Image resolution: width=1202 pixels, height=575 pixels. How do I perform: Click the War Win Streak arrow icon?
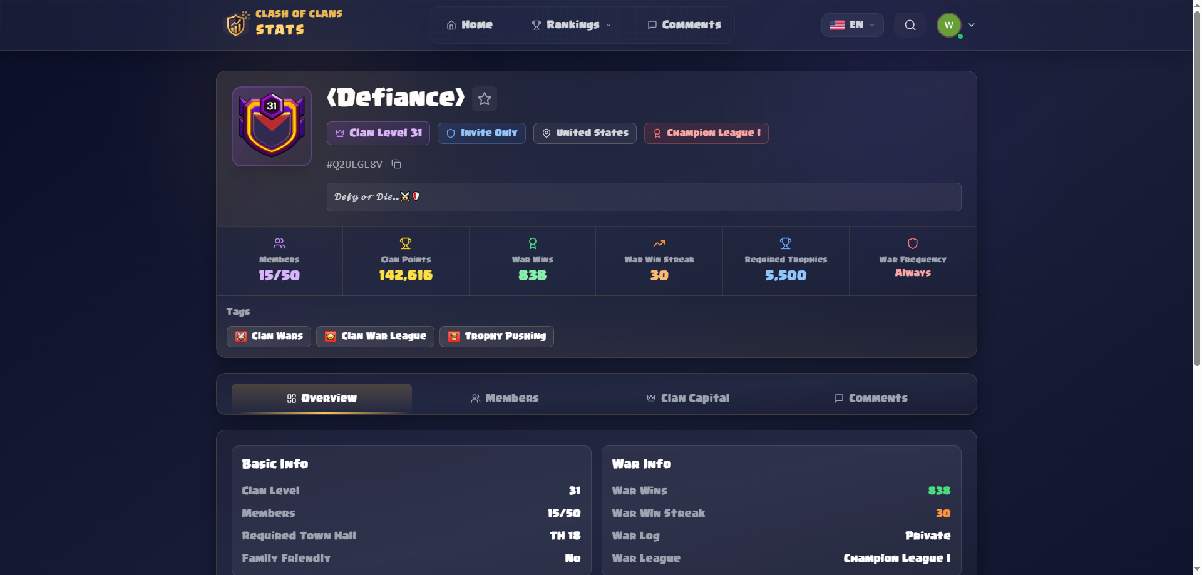(658, 243)
